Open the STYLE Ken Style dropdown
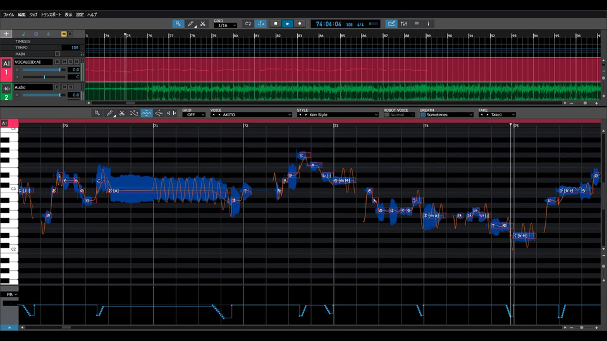Viewport: 607px width, 341px height. pyautogui.click(x=338, y=115)
